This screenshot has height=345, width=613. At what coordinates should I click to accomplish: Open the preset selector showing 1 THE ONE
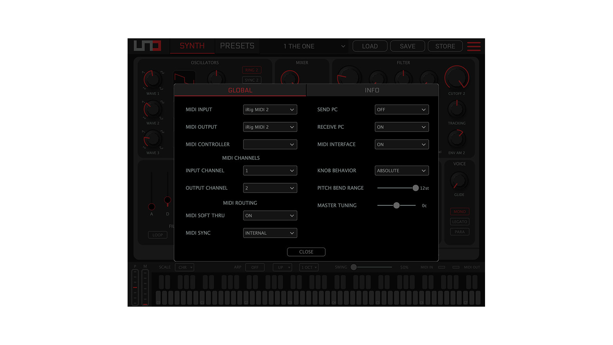pos(313,46)
